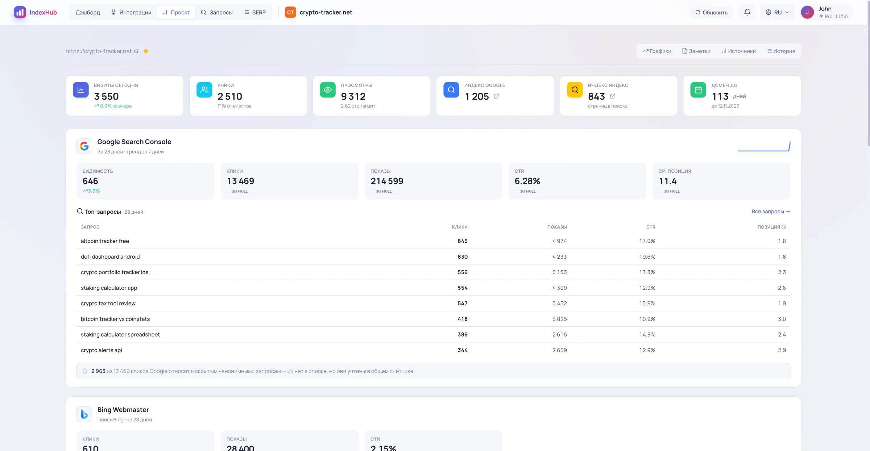Image resolution: width=870 pixels, height=451 pixels.
Task: Click the Показы column header in table
Action: (557, 227)
